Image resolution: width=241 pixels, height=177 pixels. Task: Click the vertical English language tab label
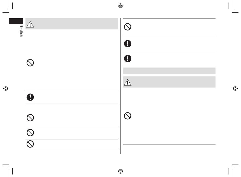click(x=21, y=31)
